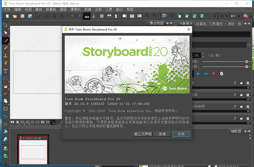The width and height of the screenshot is (254, 167).
Task: Click the cut scissors icon
Action: click(39, 16)
